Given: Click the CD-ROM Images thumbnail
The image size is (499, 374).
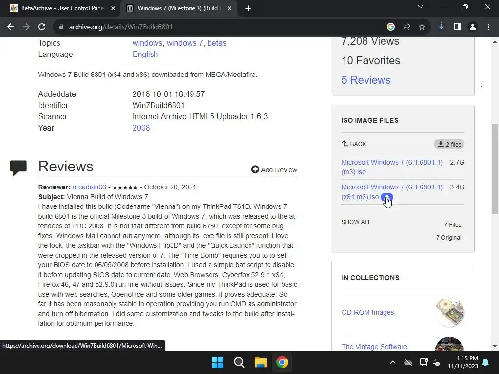Looking at the screenshot, I should click(450, 313).
